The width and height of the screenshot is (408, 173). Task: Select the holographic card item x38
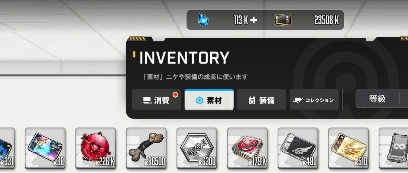point(45,148)
